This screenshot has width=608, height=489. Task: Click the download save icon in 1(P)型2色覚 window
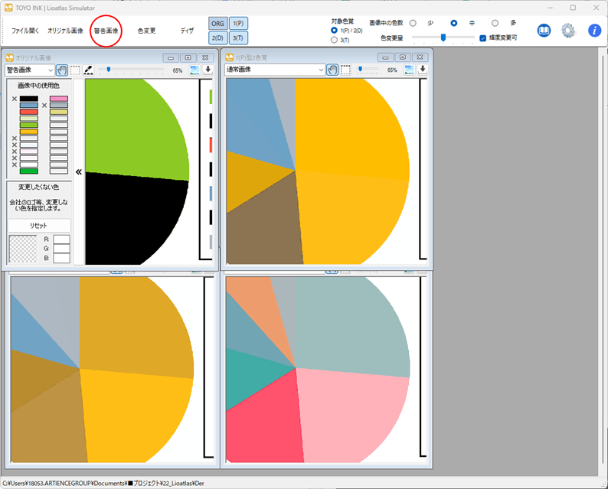pyautogui.click(x=423, y=70)
